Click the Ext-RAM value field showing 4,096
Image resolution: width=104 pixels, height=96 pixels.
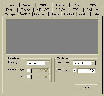87,71
